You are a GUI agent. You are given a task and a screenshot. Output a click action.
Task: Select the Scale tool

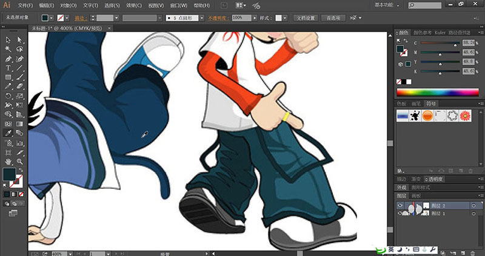(19, 96)
